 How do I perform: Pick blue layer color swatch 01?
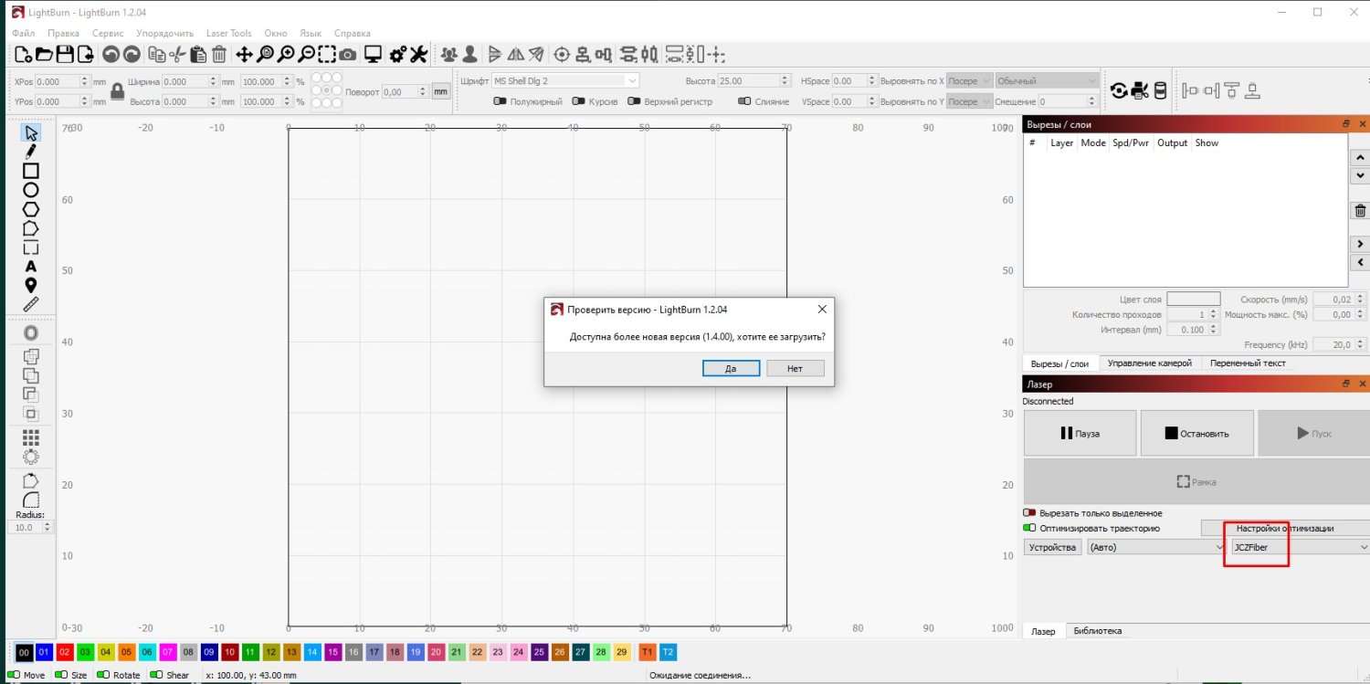44,652
